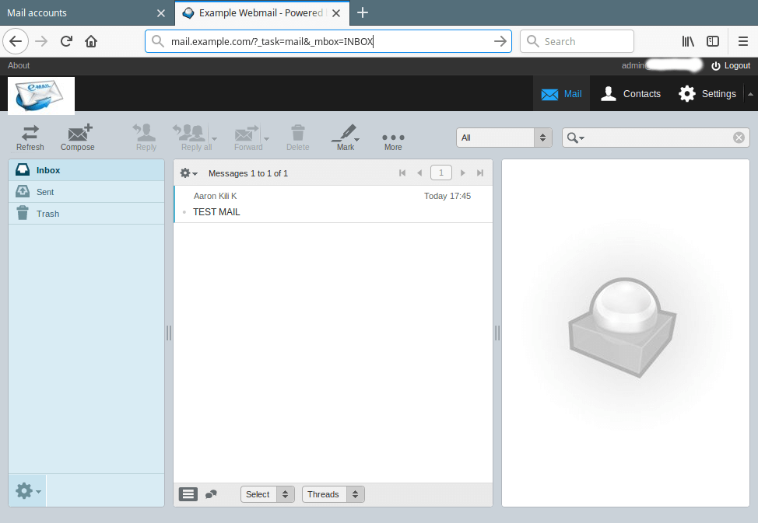Switch to Mail accounts browser tab
Viewport: 758px width, 523px height.
tap(78, 12)
